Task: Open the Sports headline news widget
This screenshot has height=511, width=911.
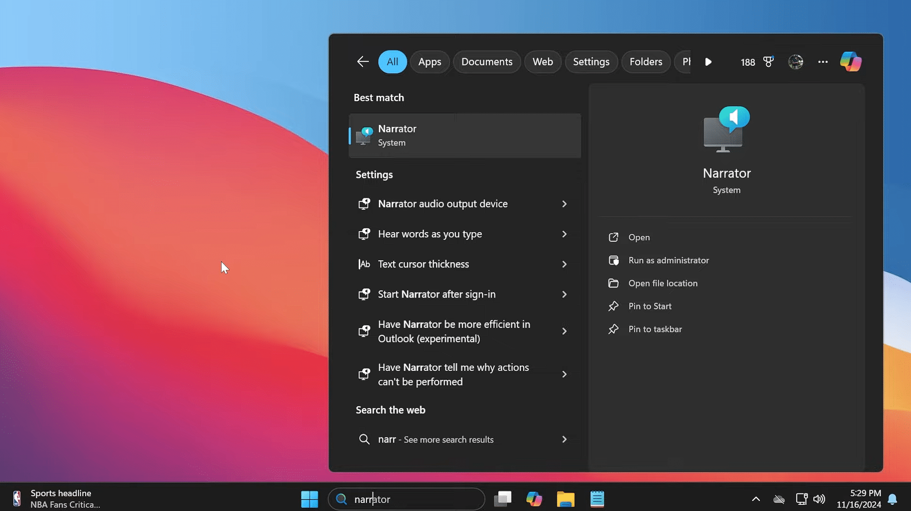Action: click(56, 499)
